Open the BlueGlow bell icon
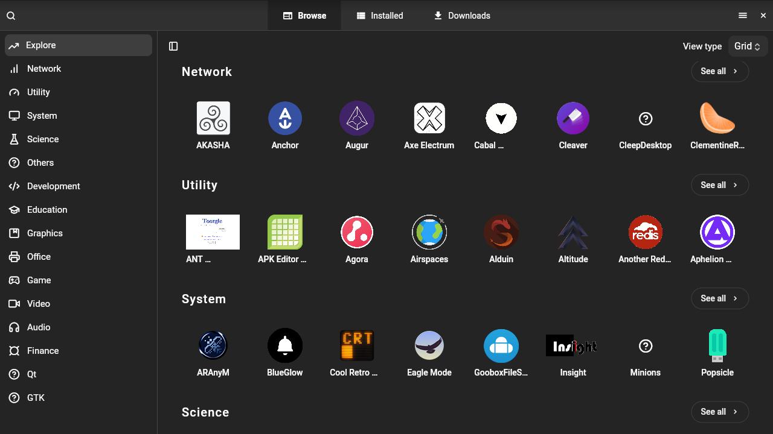The height and width of the screenshot is (434, 773). coord(285,345)
